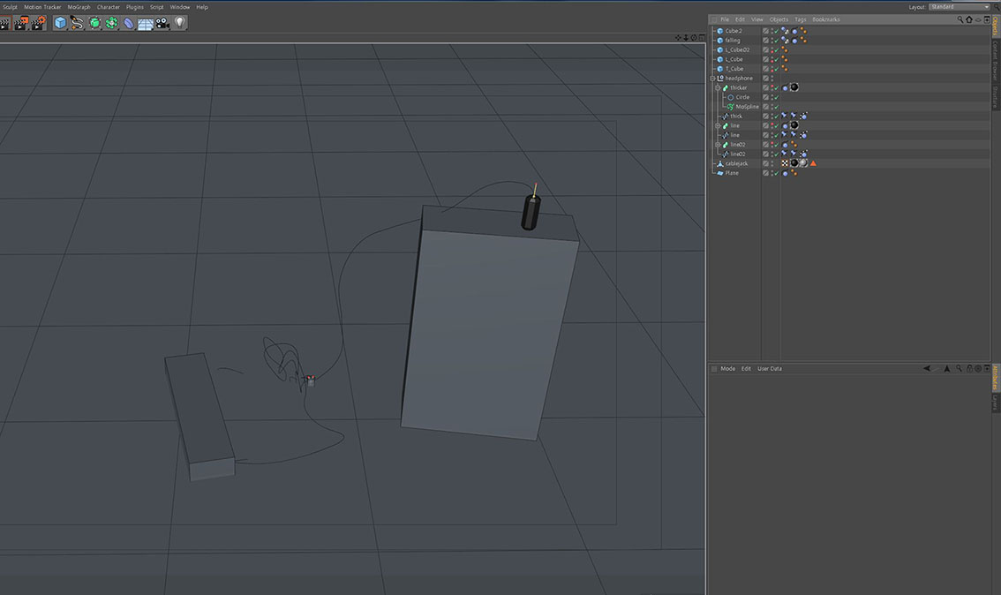Switch to the Layers side tab

coord(995,403)
